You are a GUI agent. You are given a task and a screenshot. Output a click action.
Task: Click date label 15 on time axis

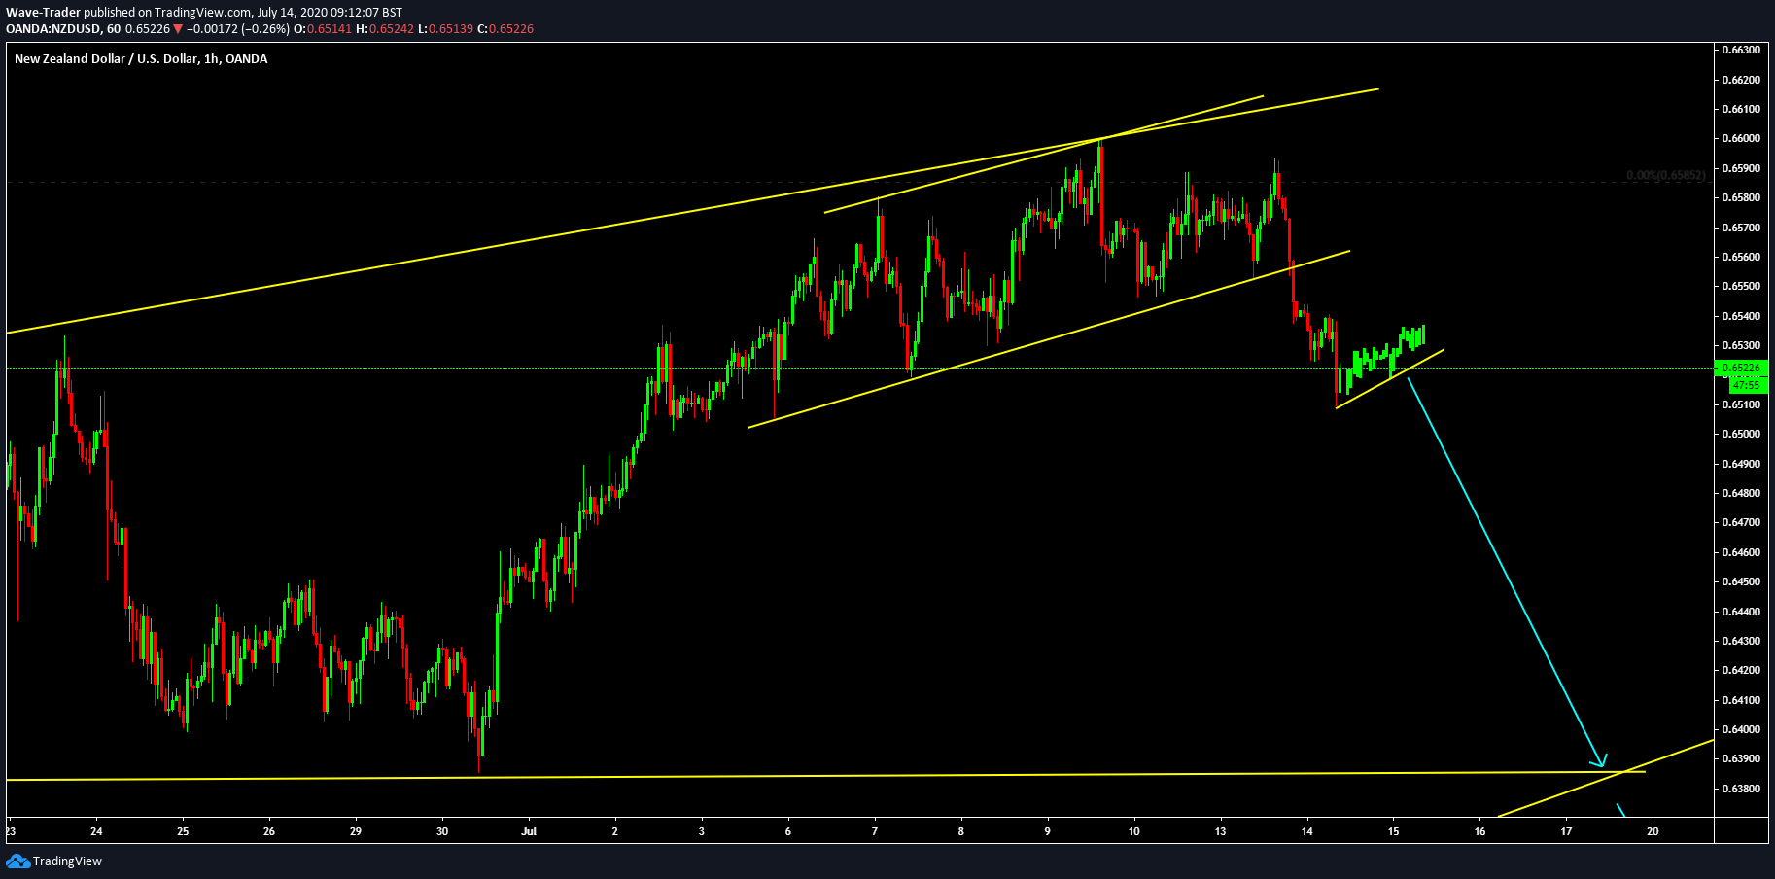1393,831
